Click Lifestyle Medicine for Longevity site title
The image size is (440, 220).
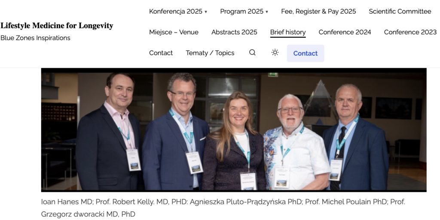(57, 26)
